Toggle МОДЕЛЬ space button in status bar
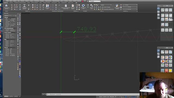The image size is (174, 98). click(112, 97)
